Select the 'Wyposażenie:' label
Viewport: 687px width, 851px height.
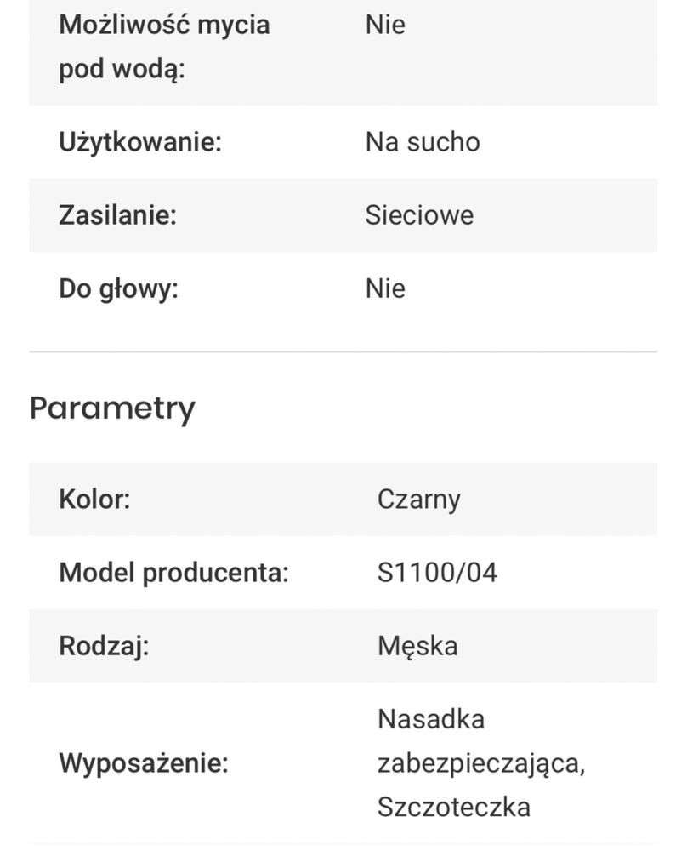pyautogui.click(x=144, y=763)
